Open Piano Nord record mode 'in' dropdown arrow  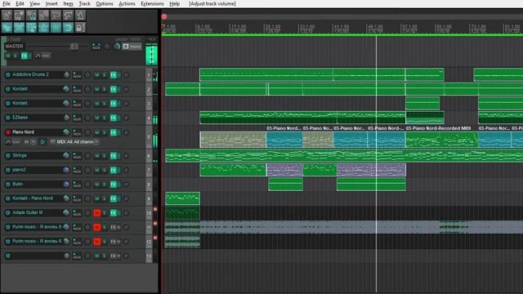coord(34,142)
